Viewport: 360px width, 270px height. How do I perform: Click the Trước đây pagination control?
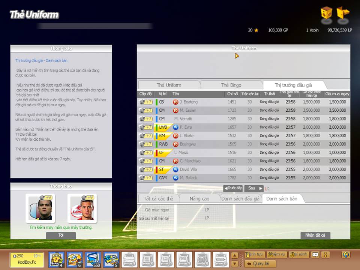pos(232,188)
